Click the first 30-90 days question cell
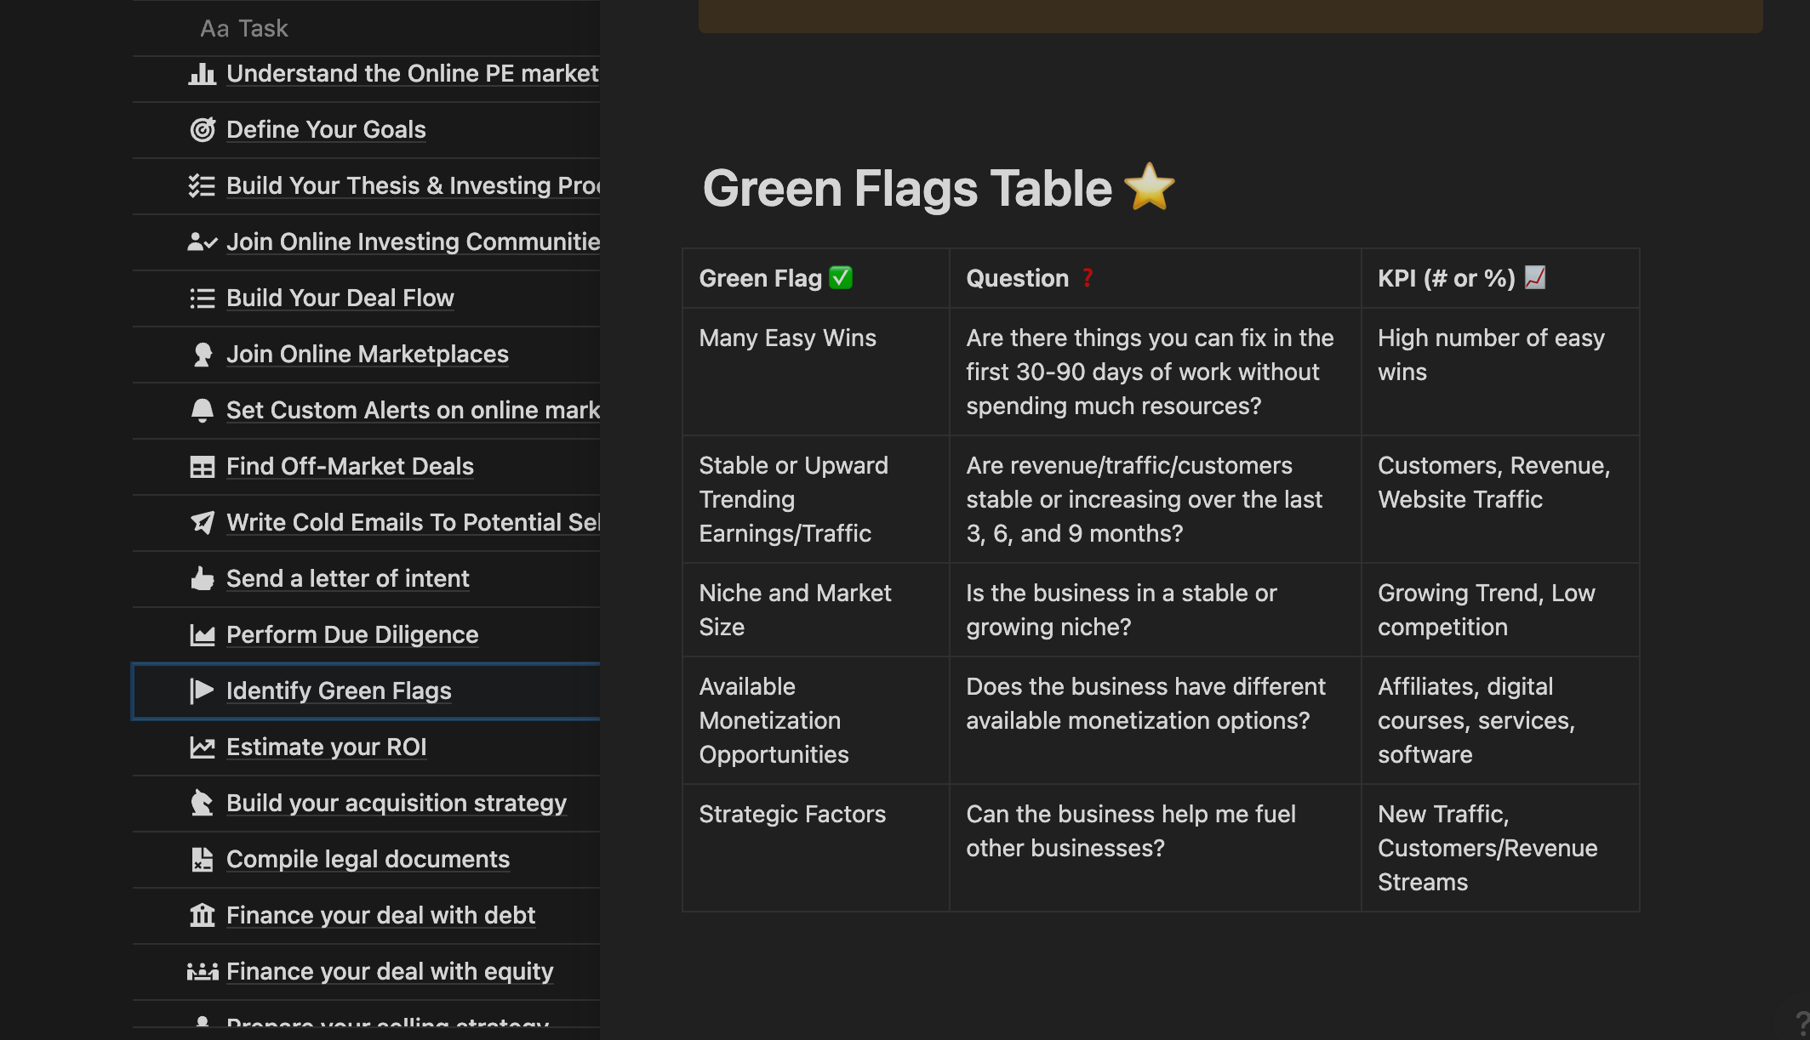The height and width of the screenshot is (1040, 1810). click(x=1155, y=372)
